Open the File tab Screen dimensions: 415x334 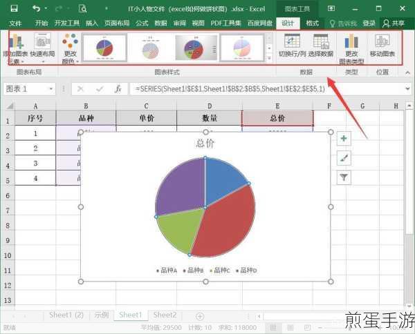(x=15, y=23)
